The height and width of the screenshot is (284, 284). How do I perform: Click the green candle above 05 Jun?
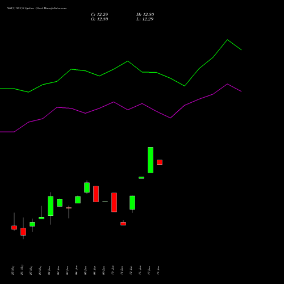(x=87, y=187)
